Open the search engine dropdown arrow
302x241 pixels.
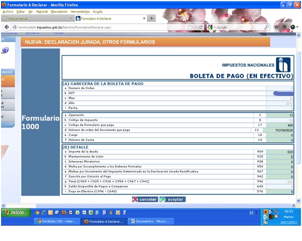coord(214,27)
